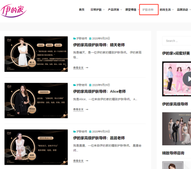
Task: Click arrow icon beside Alice老师 查看全文
Action: pos(87,109)
